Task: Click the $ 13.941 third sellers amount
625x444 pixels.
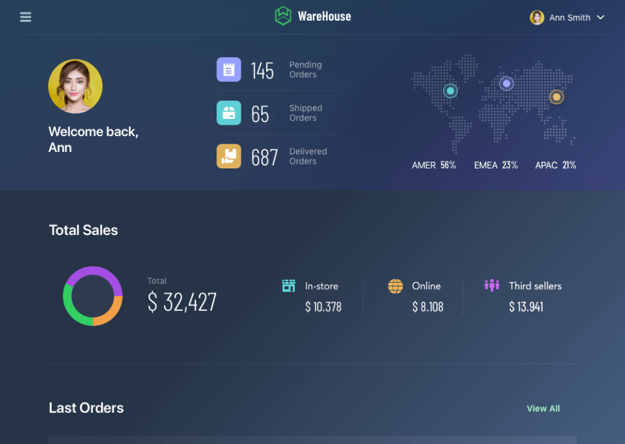Action: (x=526, y=307)
